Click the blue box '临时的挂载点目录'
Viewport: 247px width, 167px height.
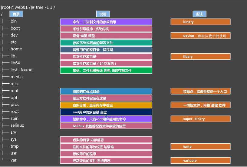click(x=106, y=91)
